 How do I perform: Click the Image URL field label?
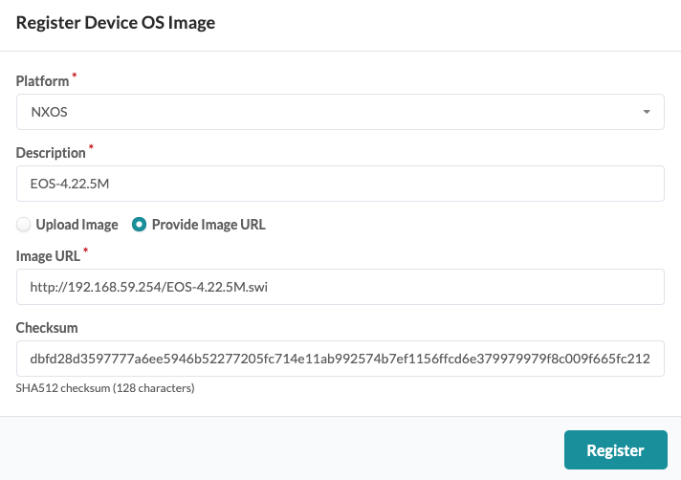tap(47, 256)
